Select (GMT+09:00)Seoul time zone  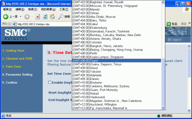point(117,68)
